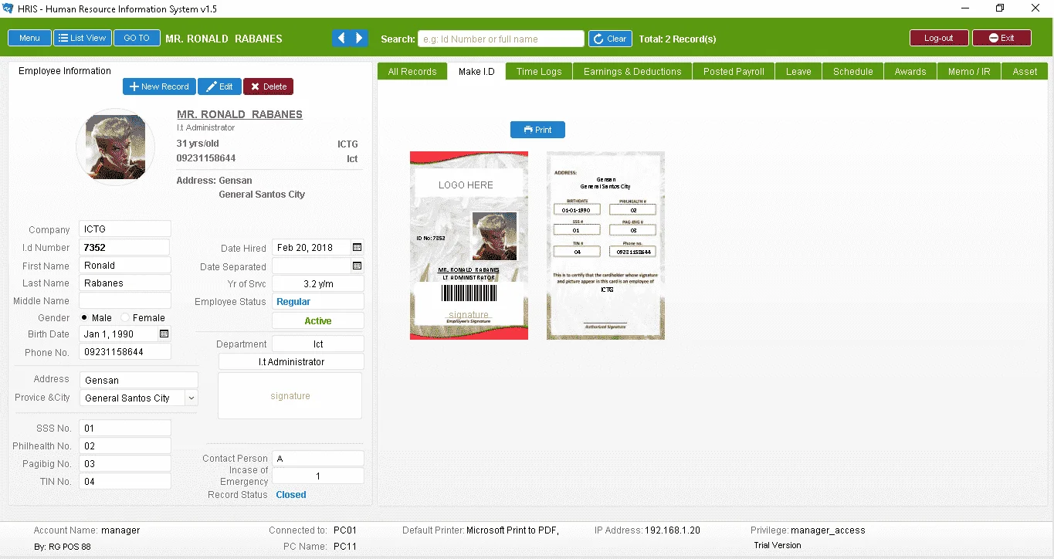
Task: Open the Posted Payroll tab
Action: 734,71
